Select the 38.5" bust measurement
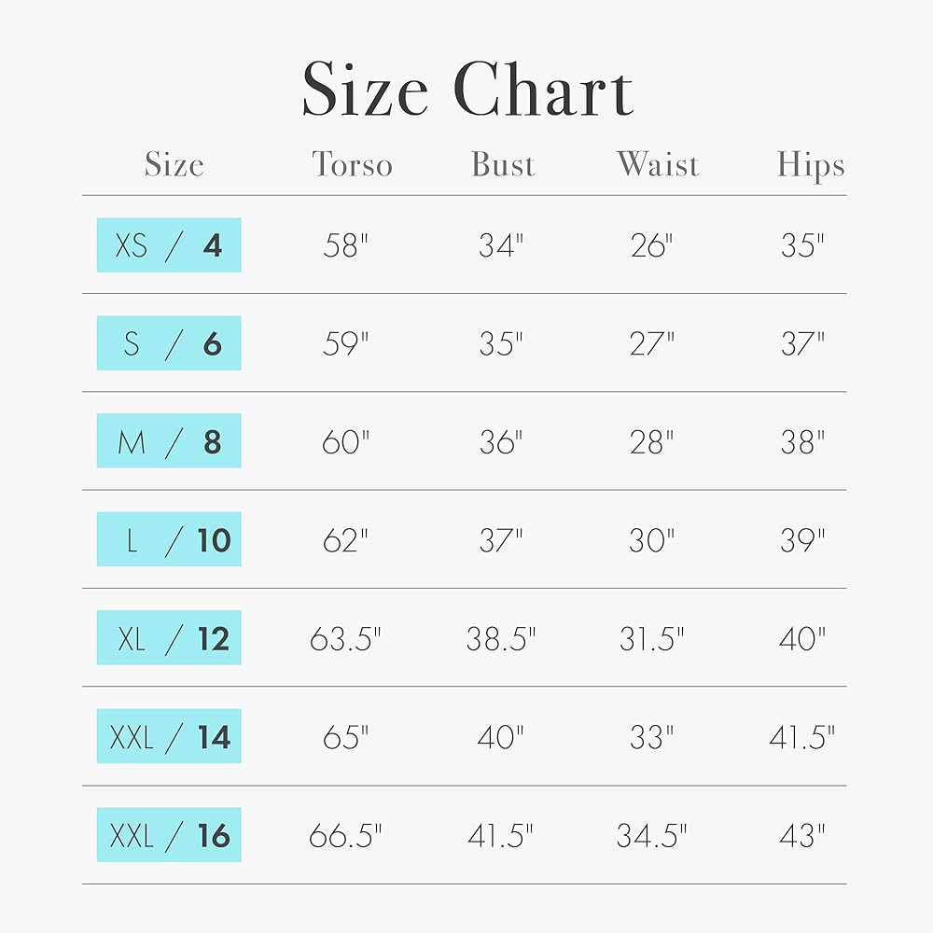Viewport: 933px width, 933px height. [501, 639]
